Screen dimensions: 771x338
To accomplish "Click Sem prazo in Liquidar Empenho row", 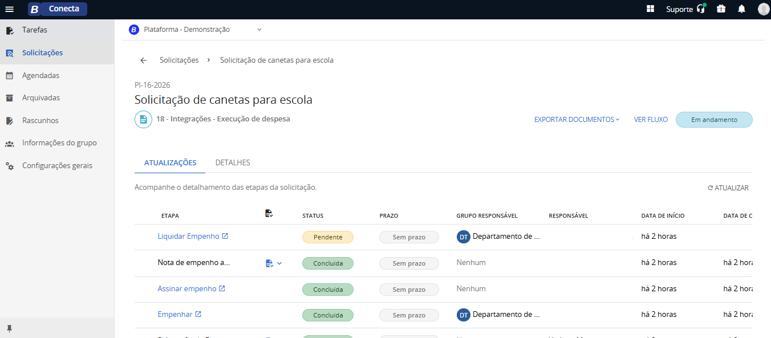I will tap(409, 237).
